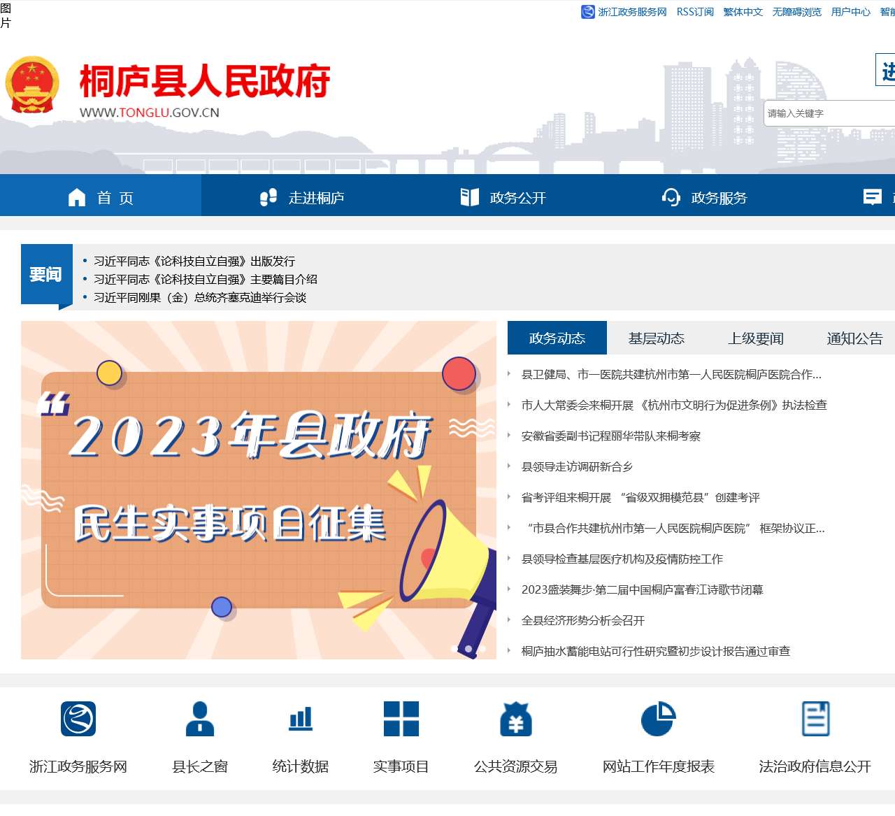Click the 浙江政务服务网 circular logo icon

pos(78,720)
